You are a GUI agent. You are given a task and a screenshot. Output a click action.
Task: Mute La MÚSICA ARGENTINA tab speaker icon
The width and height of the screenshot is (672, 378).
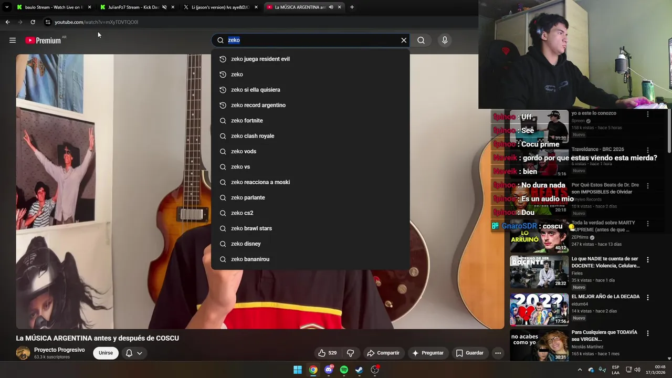331,7
